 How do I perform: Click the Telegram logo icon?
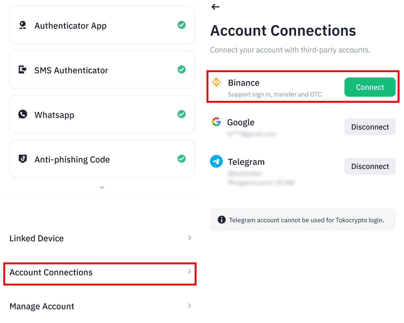point(216,161)
